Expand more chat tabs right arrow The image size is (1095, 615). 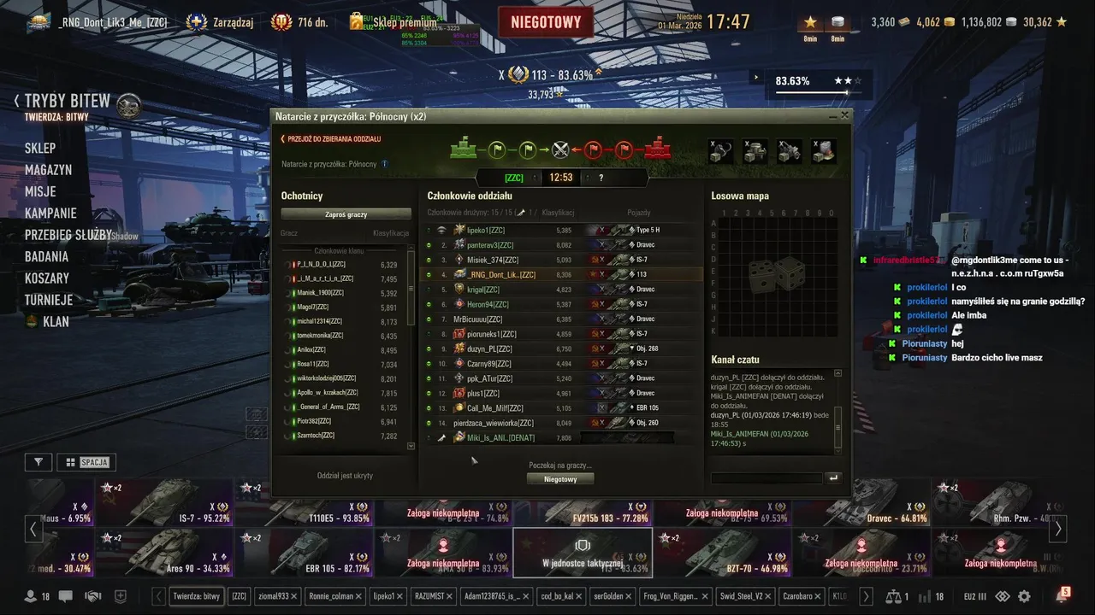866,596
